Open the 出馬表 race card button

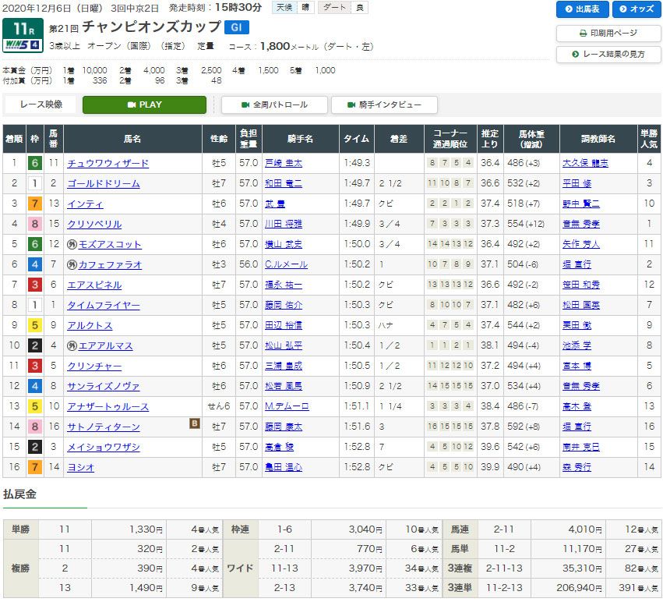click(x=581, y=9)
